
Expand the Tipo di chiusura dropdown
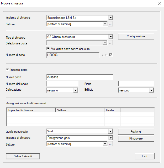click(x=110, y=37)
